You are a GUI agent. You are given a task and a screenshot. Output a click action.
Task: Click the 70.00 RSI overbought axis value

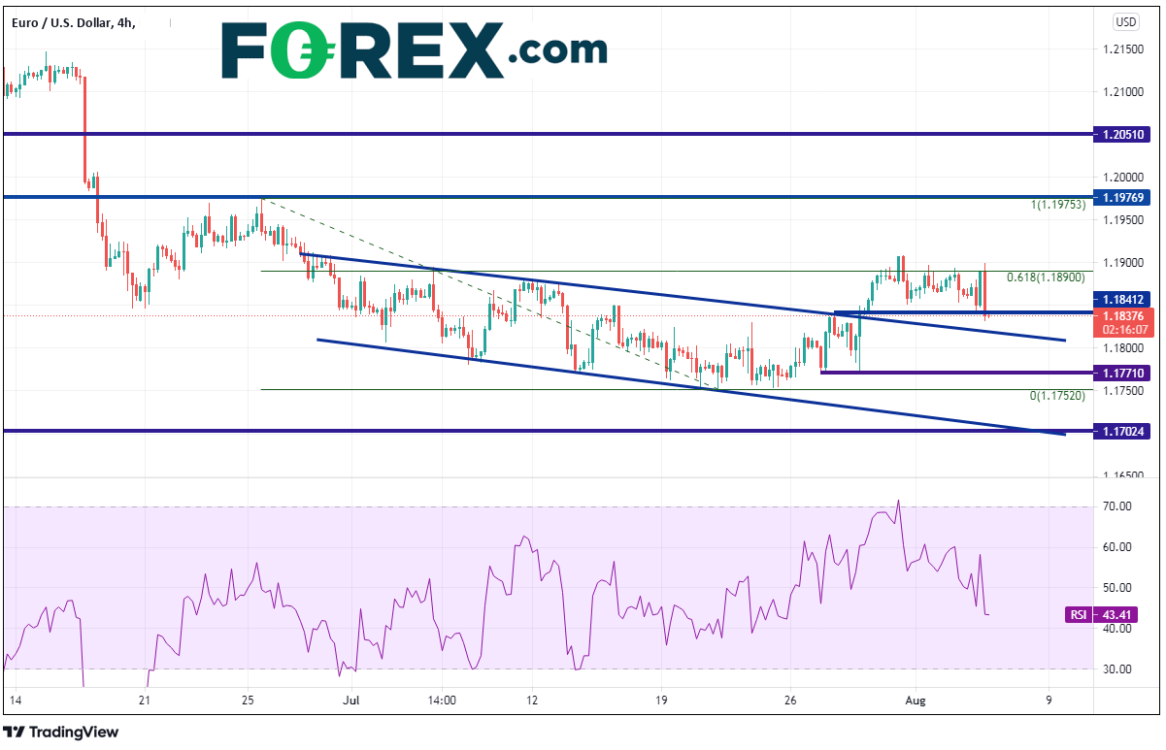coord(1116,506)
